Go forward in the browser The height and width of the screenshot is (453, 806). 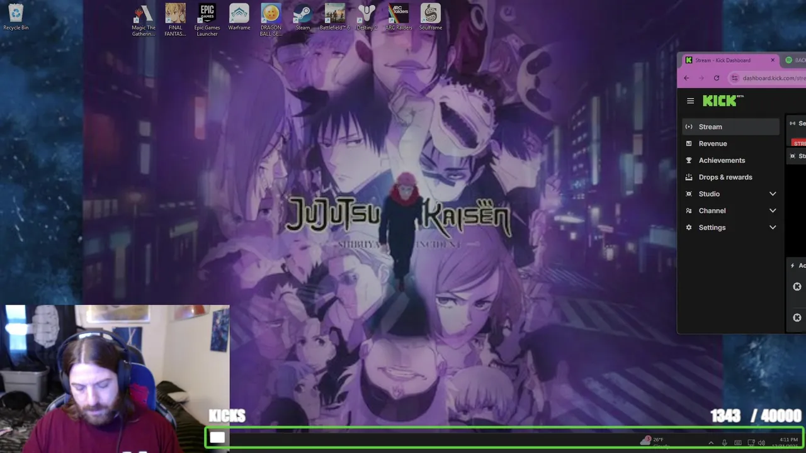[701, 78]
